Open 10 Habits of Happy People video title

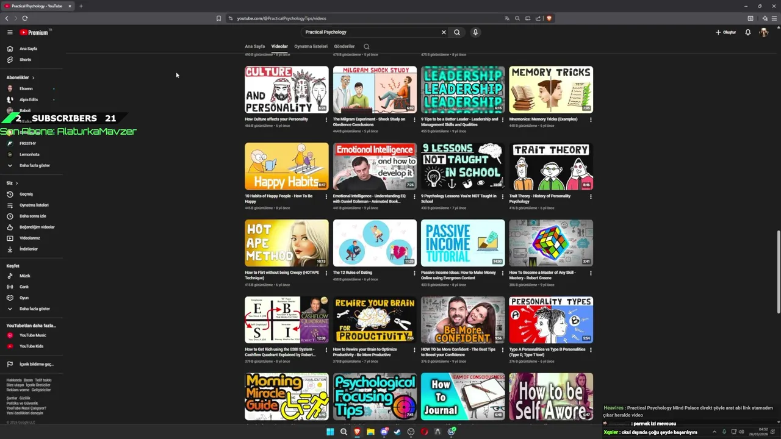coord(279,199)
